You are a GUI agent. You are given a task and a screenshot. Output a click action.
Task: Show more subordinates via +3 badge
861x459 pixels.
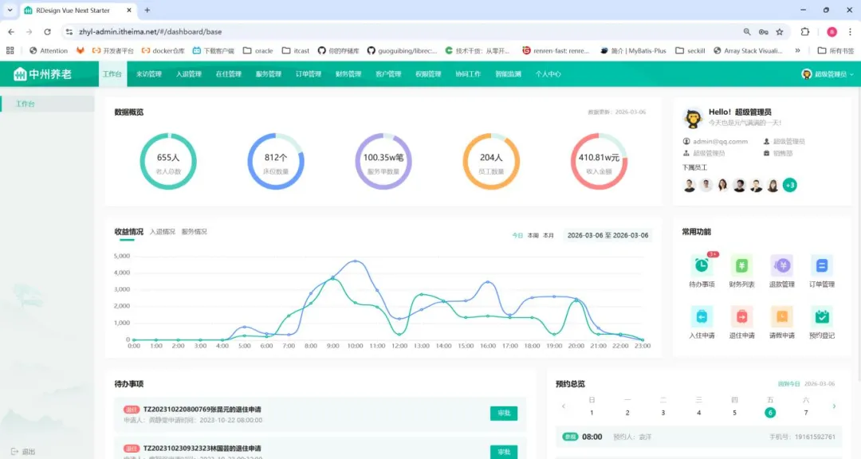click(789, 186)
